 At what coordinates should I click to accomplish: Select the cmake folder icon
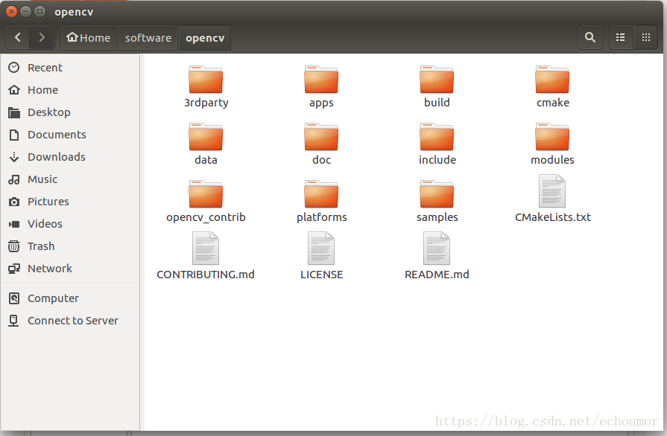[x=552, y=80]
